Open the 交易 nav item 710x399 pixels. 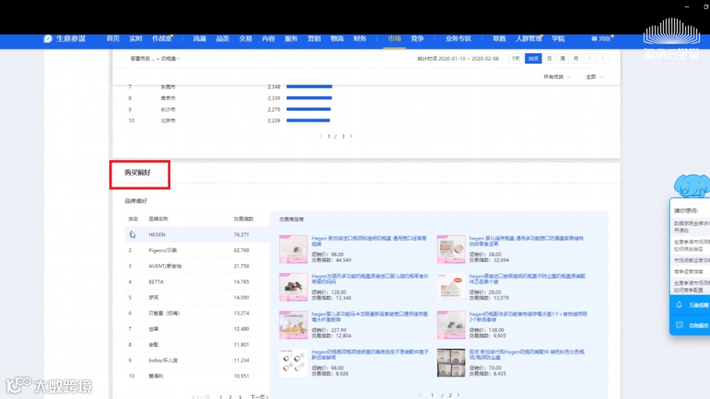point(245,39)
